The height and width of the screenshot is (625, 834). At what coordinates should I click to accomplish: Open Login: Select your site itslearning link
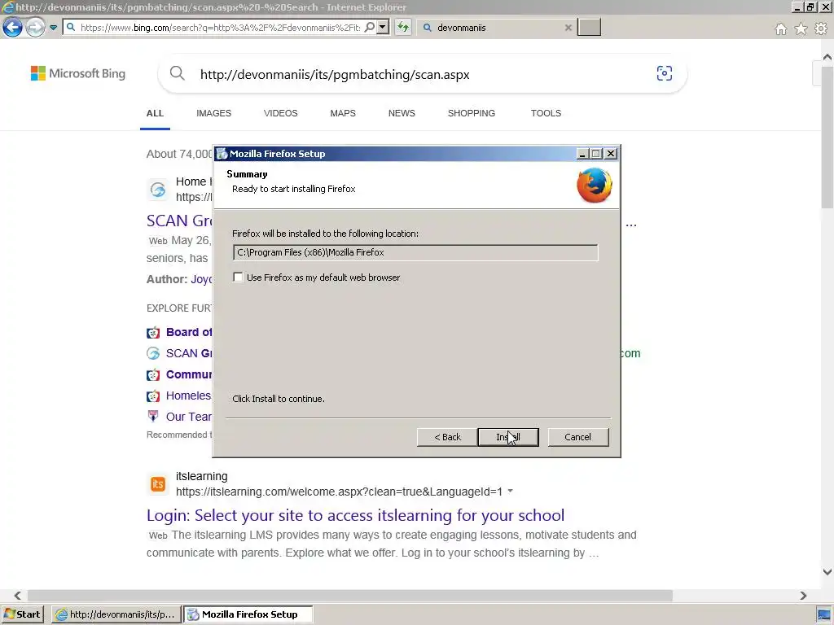point(355,515)
